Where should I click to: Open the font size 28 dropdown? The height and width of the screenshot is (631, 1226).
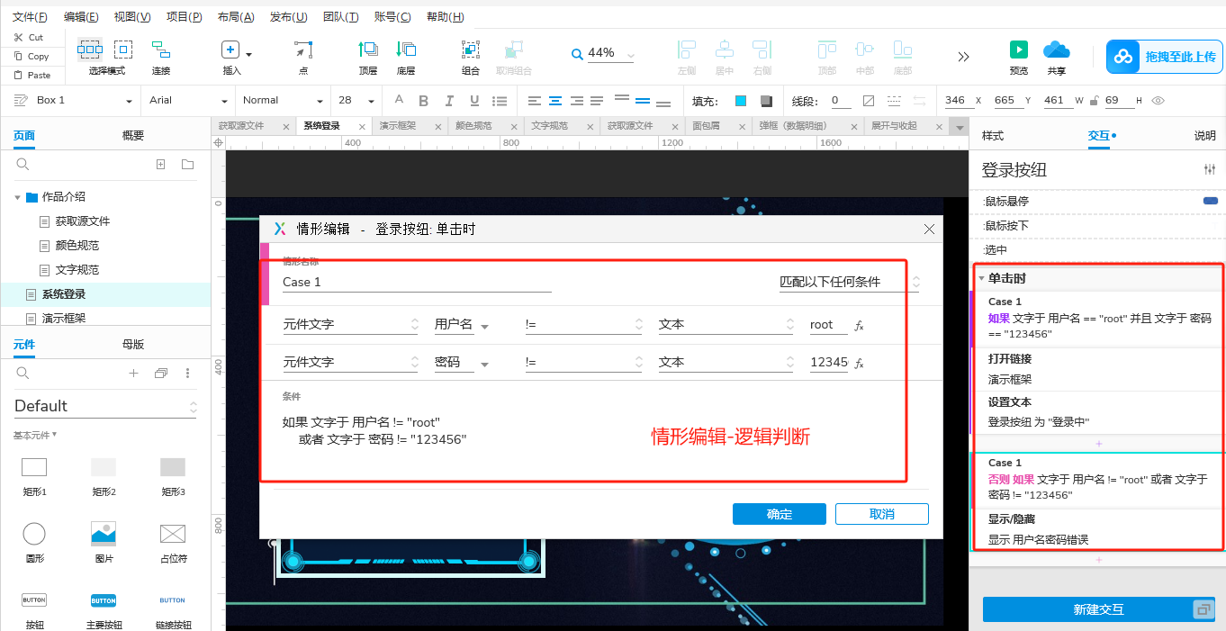[x=371, y=101]
